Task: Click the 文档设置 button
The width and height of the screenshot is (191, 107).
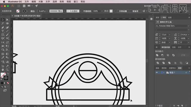Action: [x=123, y=11]
